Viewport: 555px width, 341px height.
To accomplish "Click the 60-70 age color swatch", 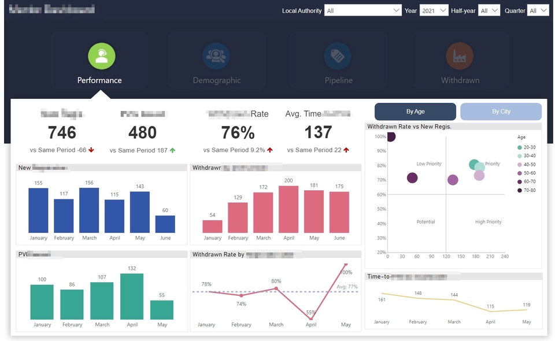I will click(520, 182).
